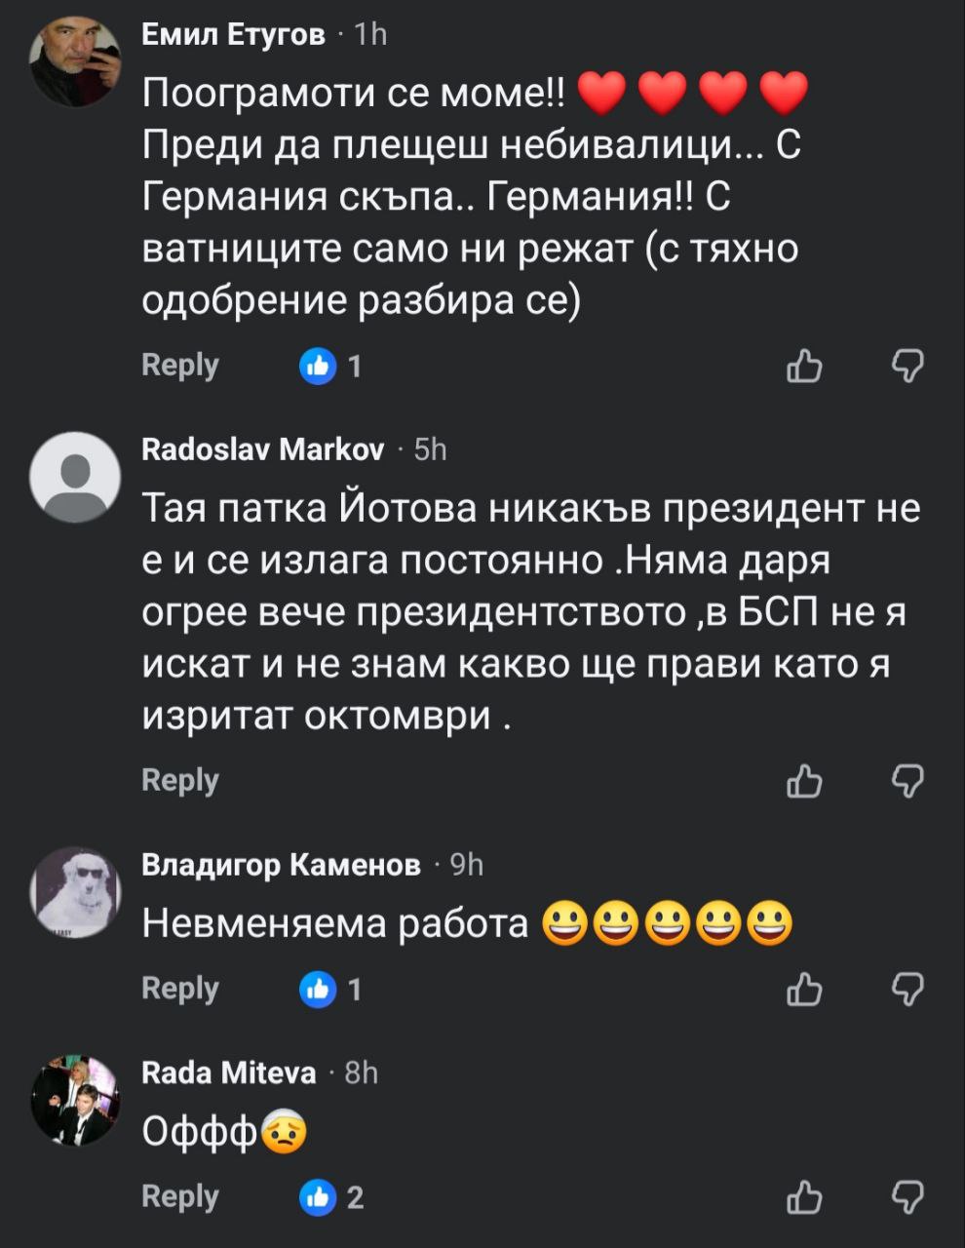The width and height of the screenshot is (965, 1248).
Task: Reply to Rada Miteva's comment
Action: (x=180, y=1195)
